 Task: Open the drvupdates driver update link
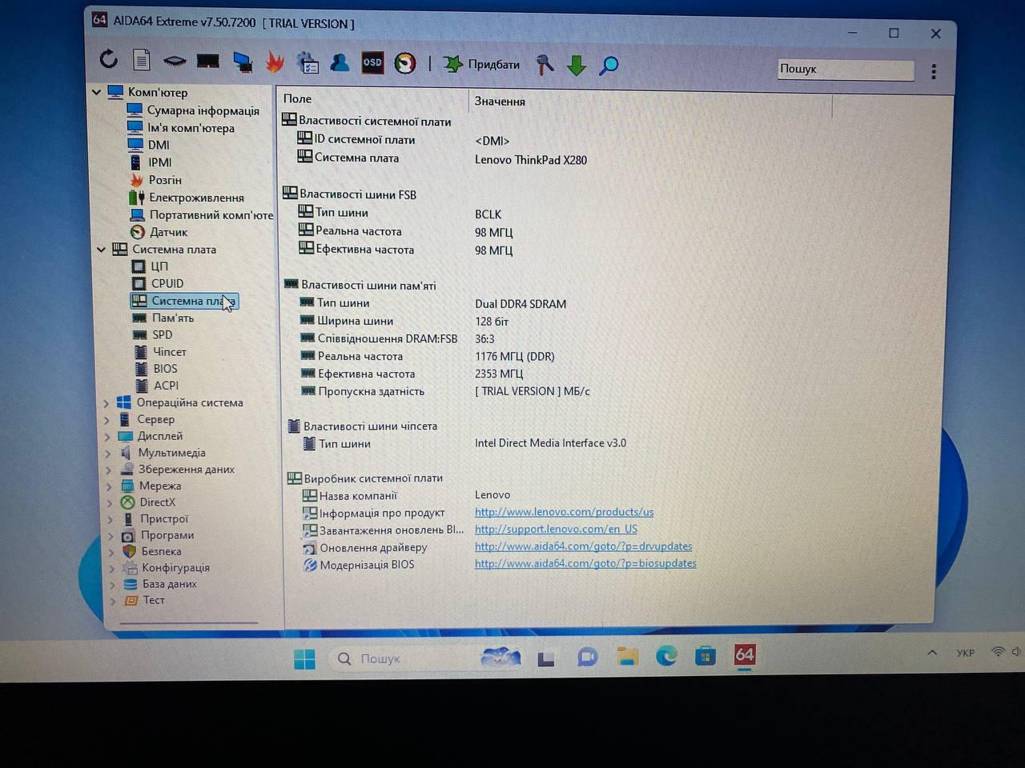tap(583, 546)
